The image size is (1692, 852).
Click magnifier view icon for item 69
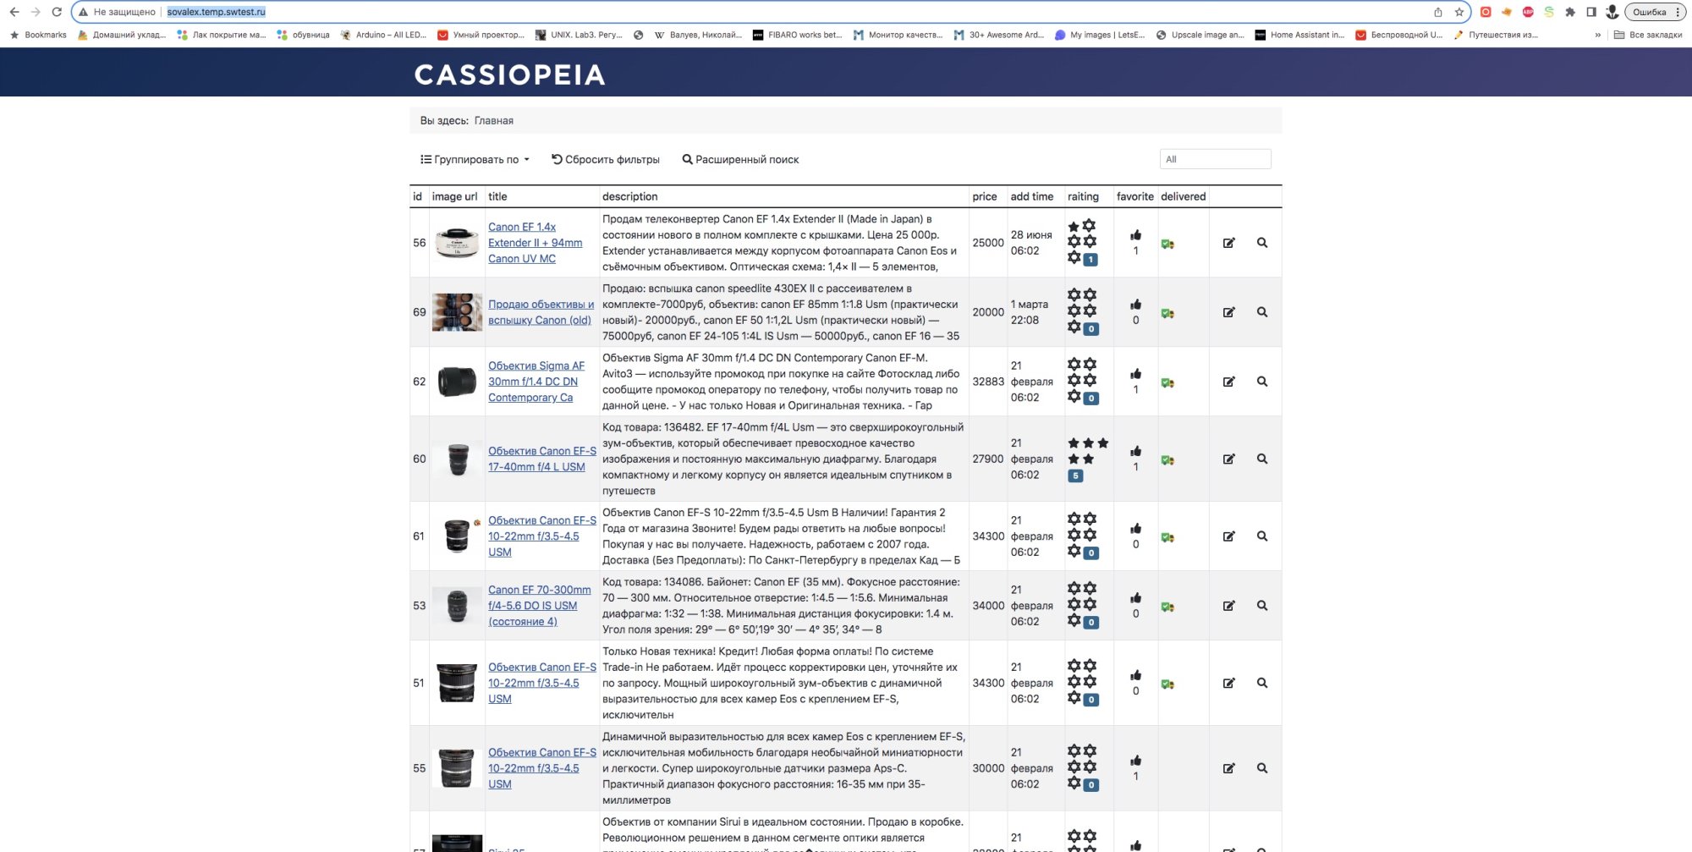click(x=1261, y=312)
